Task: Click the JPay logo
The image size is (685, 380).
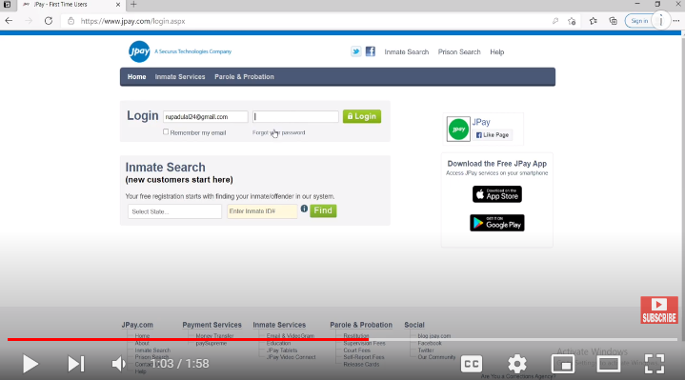Action: pyautogui.click(x=139, y=51)
